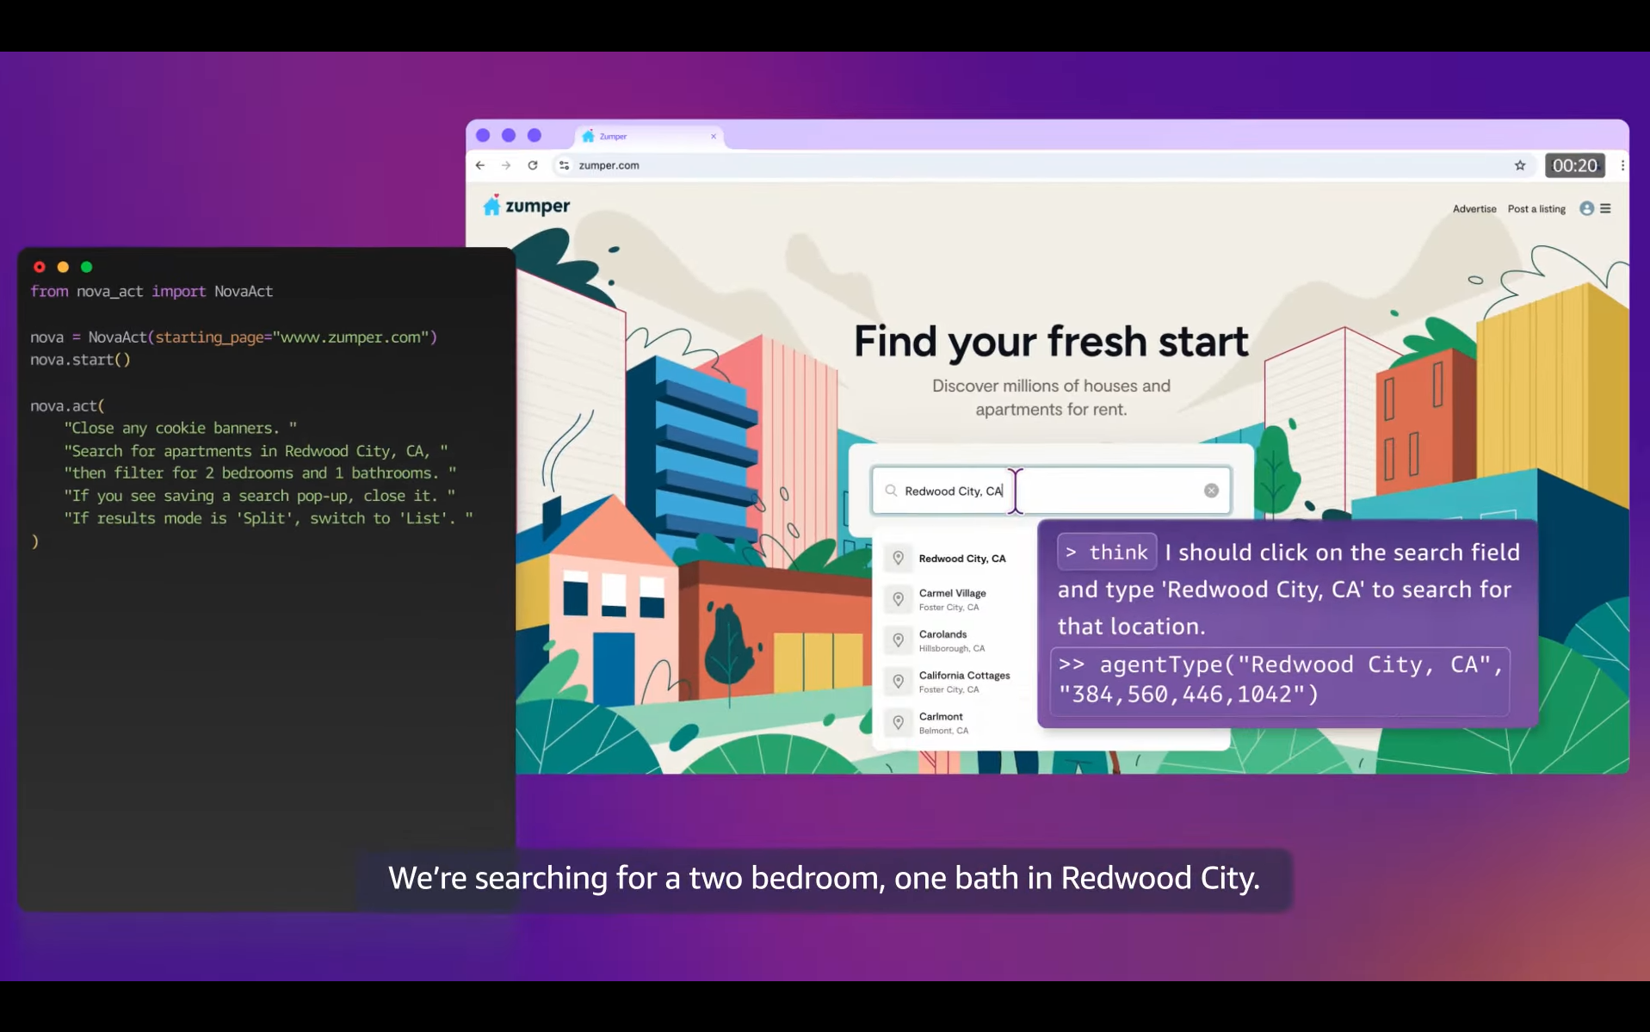Click the 'Discover millions of houses' subtitle

(x=1051, y=398)
